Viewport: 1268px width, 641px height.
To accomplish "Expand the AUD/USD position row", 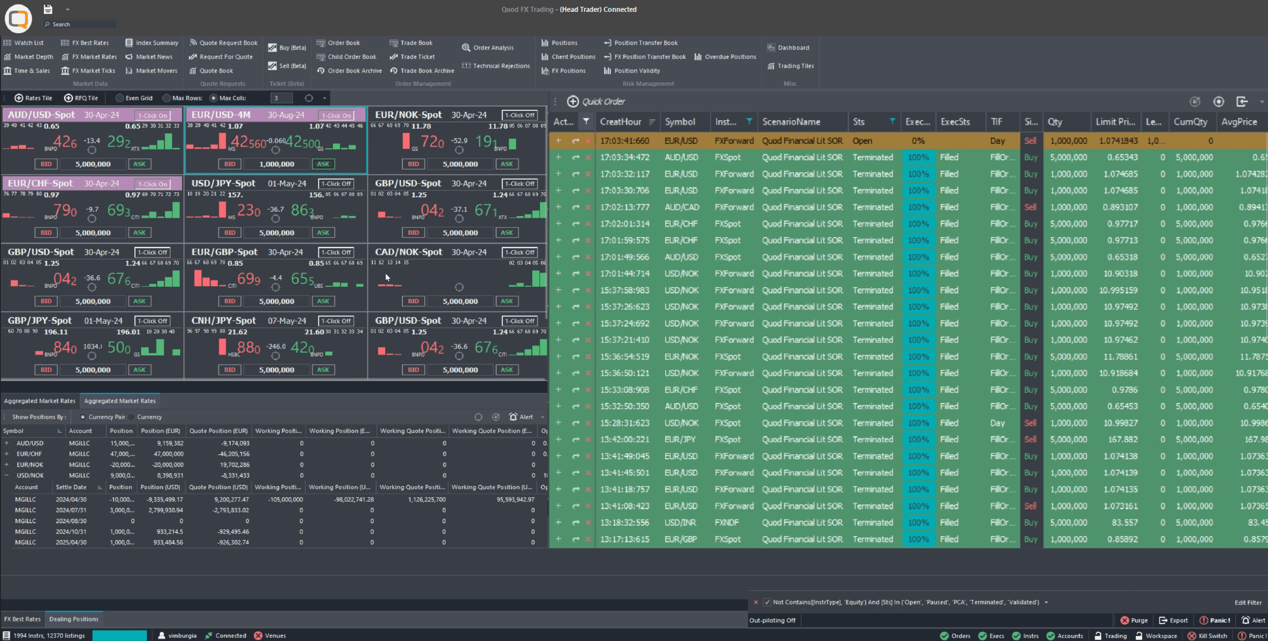I will pyautogui.click(x=7, y=443).
